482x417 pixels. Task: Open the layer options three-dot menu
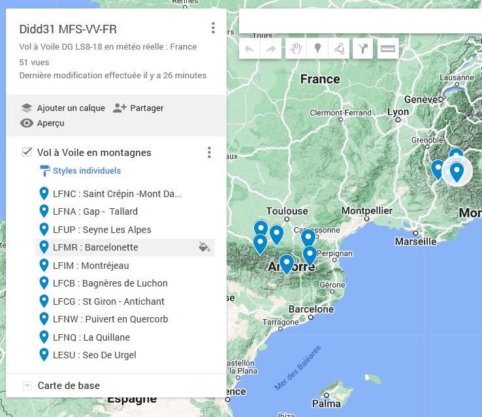coord(209,153)
